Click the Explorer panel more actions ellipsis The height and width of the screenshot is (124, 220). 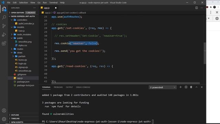34,8
